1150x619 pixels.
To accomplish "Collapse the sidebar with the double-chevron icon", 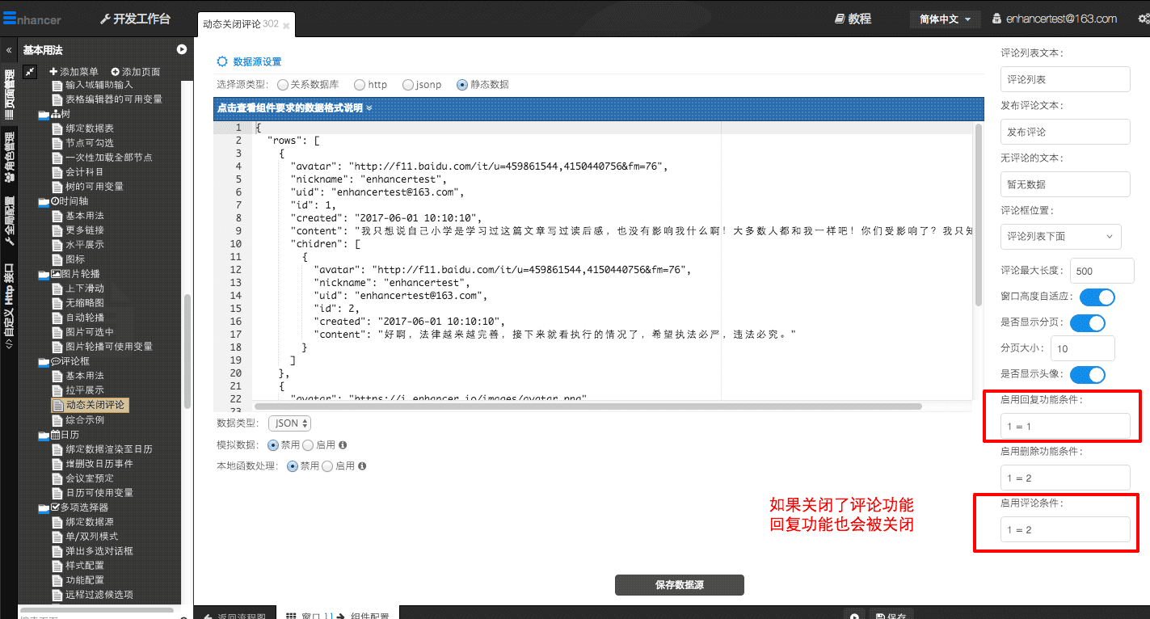I will coord(9,49).
